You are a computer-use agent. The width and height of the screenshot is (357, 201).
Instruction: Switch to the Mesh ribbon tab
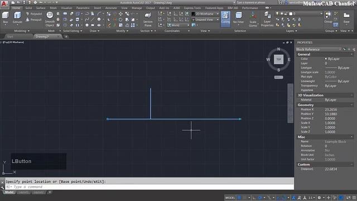pyautogui.click(x=53, y=8)
